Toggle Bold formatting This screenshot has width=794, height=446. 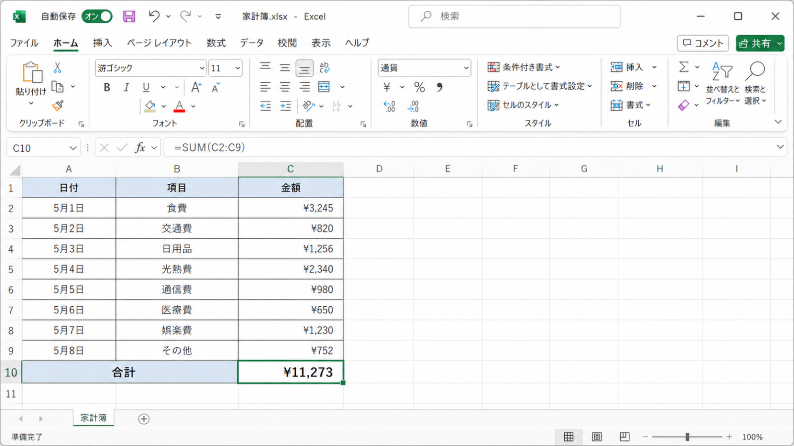click(x=107, y=88)
